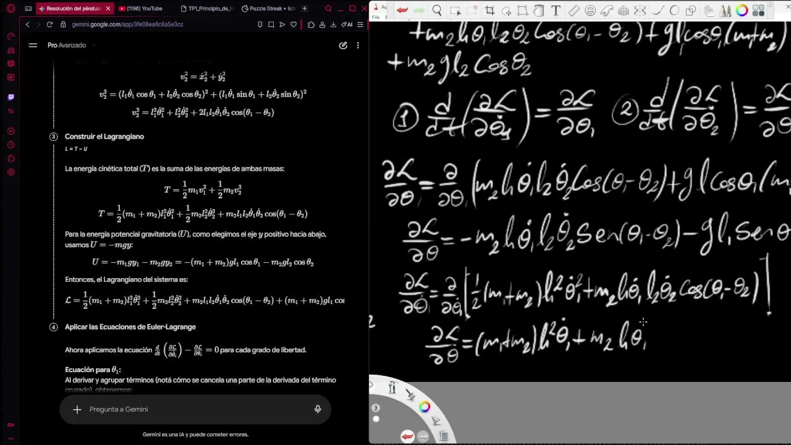This screenshot has width=791, height=445.
Task: Open the browser extensions cube icon
Action: (x=311, y=24)
